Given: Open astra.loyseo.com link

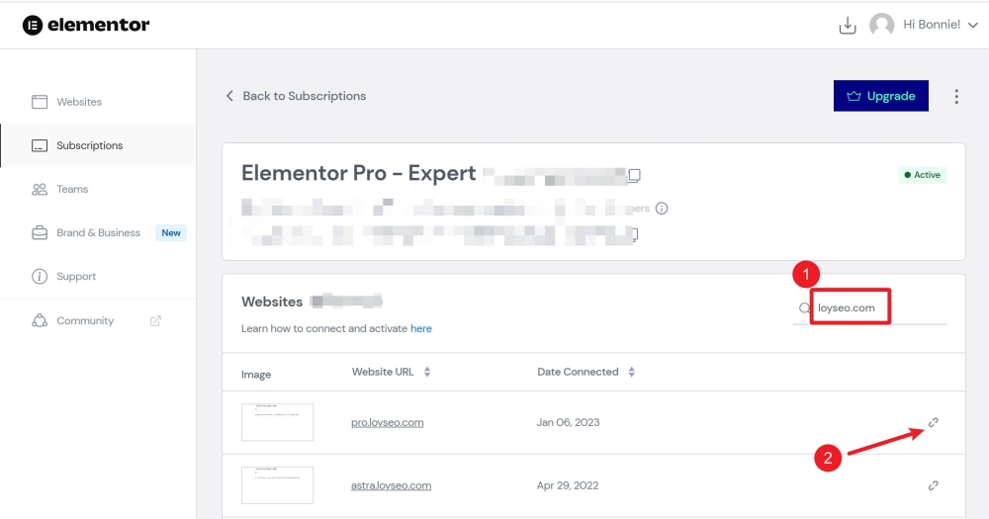Looking at the screenshot, I should tap(391, 485).
